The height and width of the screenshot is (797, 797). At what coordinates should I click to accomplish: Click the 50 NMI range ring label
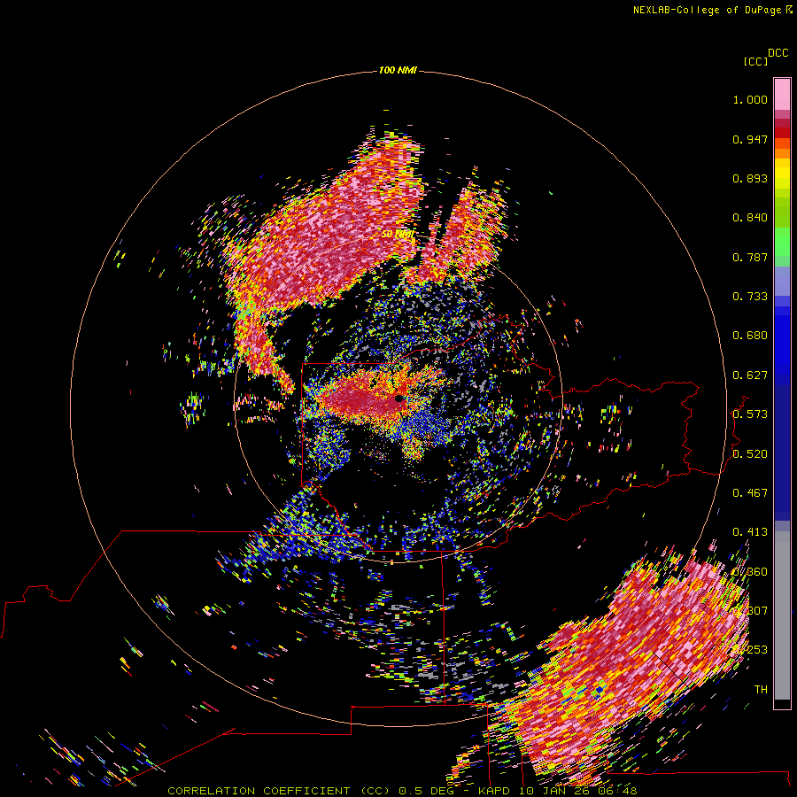(x=398, y=234)
